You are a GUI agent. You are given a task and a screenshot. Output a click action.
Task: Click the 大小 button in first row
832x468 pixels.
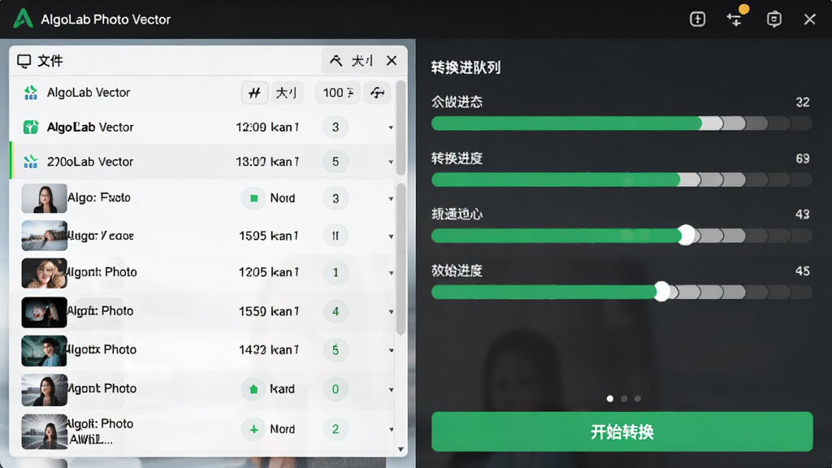click(287, 93)
